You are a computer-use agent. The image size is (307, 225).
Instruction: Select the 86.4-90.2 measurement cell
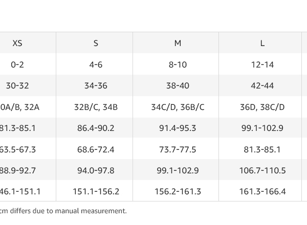[x=96, y=128]
